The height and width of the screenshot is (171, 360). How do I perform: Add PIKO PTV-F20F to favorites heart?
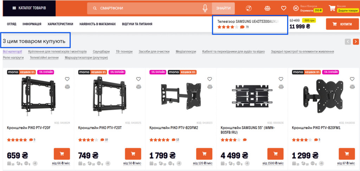[x=67, y=79]
